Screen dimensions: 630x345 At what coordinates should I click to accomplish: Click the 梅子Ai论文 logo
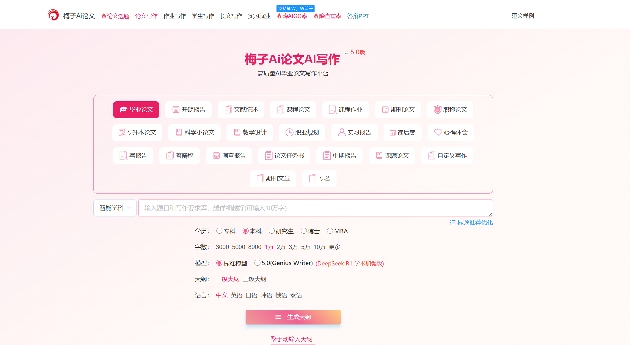tap(71, 15)
